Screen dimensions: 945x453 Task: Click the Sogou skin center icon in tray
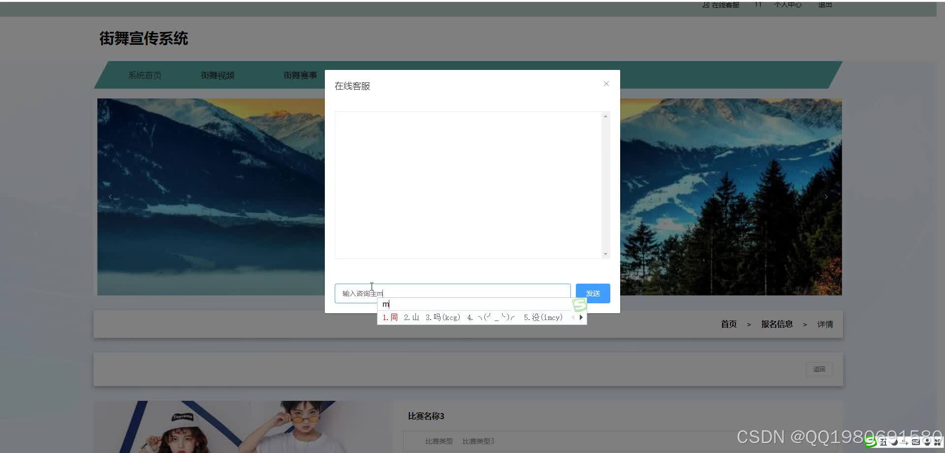pyautogui.click(x=927, y=442)
